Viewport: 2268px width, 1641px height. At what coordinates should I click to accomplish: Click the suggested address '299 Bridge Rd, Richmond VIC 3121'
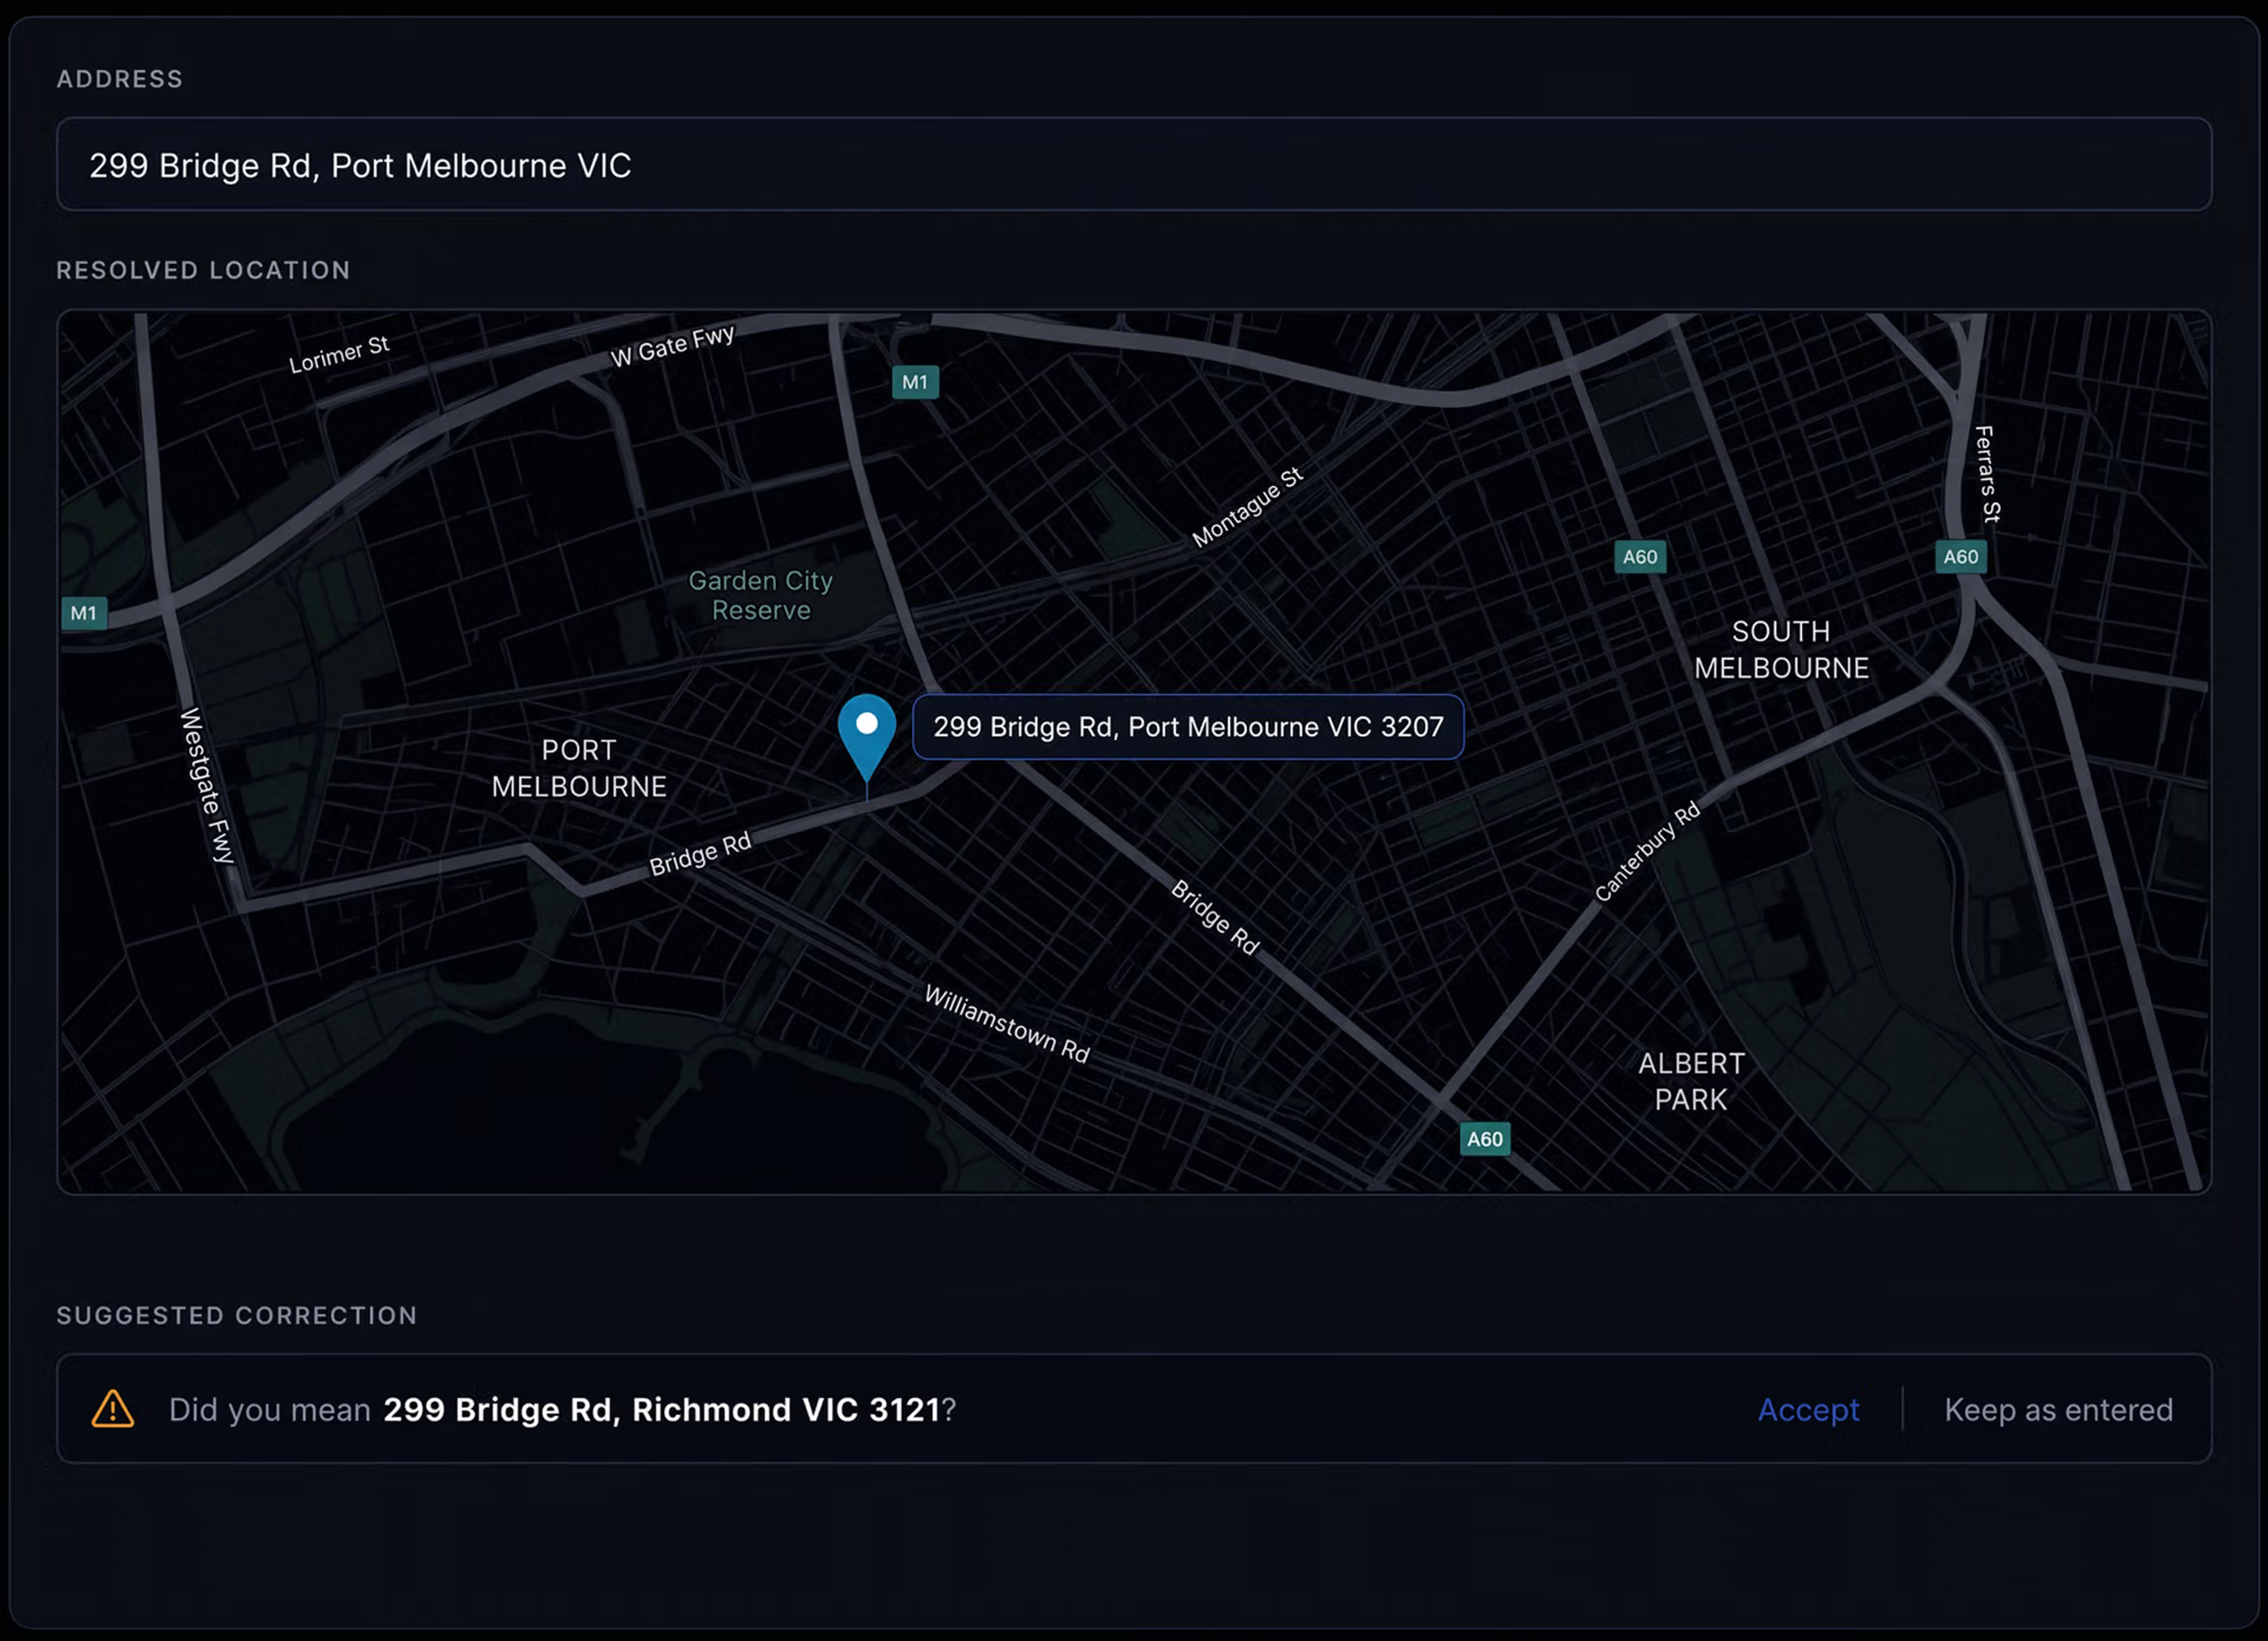point(662,1409)
